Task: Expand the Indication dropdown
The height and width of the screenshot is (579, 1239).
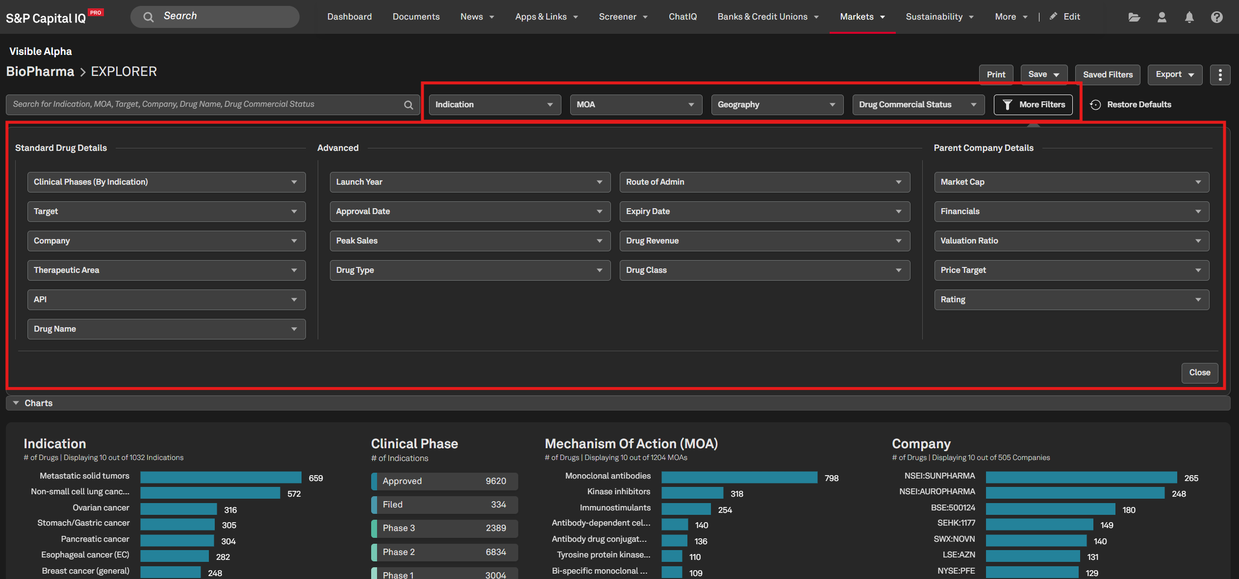Action: (x=495, y=105)
